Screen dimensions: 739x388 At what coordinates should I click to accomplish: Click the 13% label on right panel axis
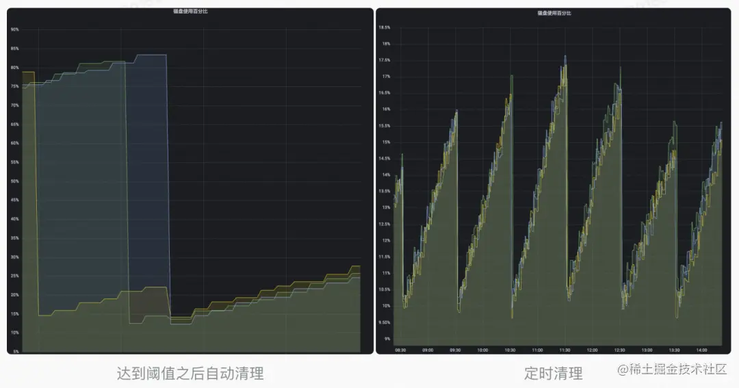point(386,207)
